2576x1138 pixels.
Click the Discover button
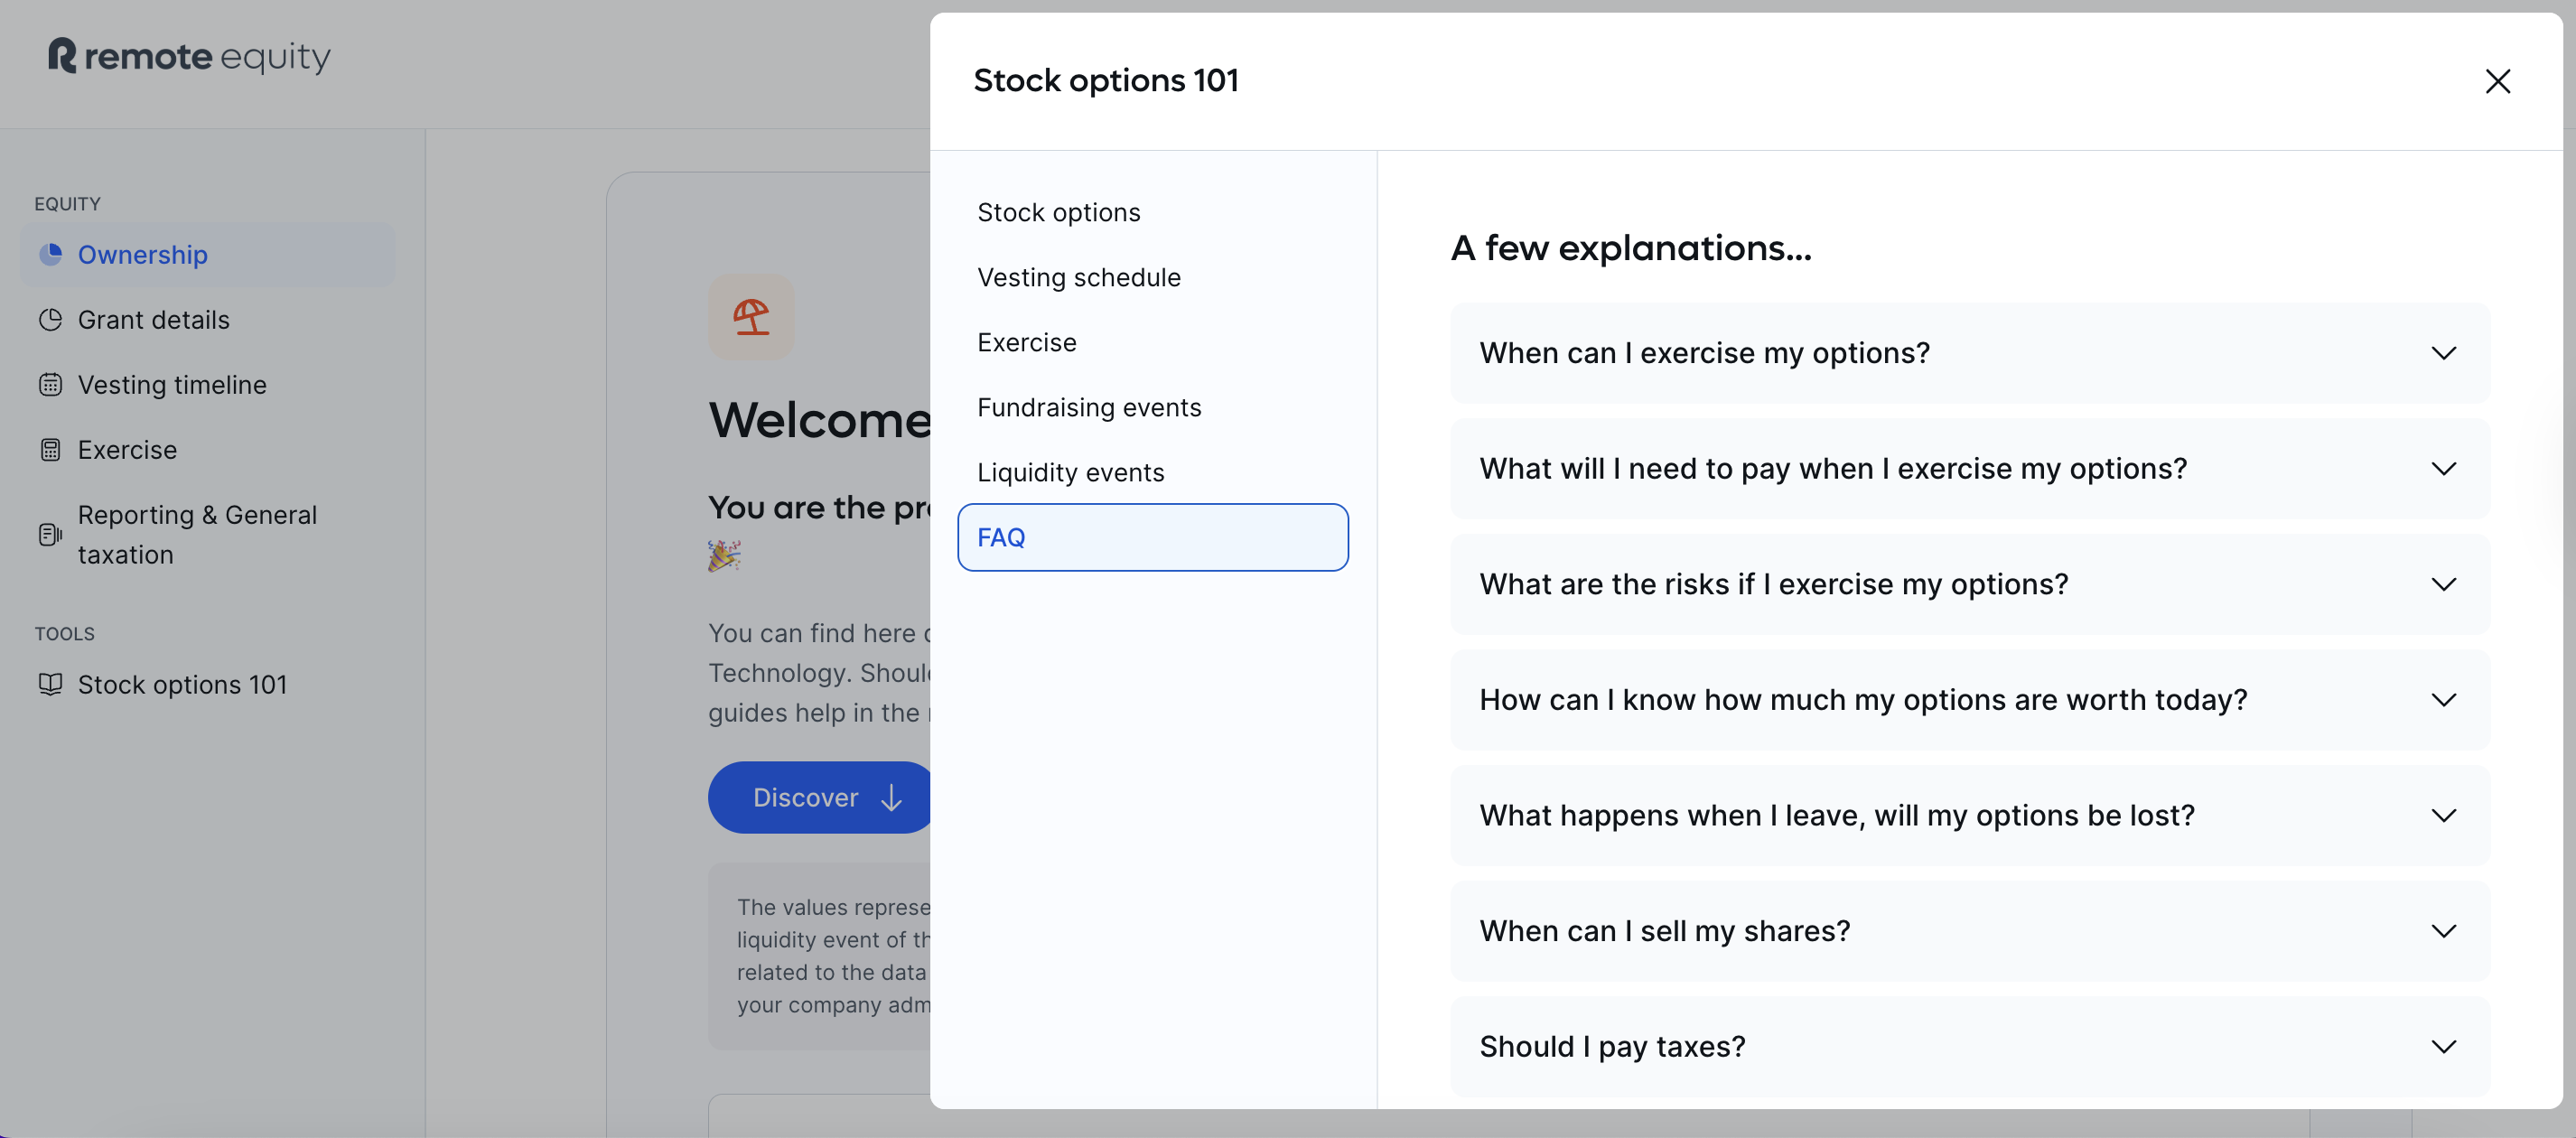pyautogui.click(x=819, y=797)
